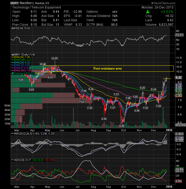Click the Open value 9.11
The height and width of the screenshot is (189, 186).
(33, 12)
